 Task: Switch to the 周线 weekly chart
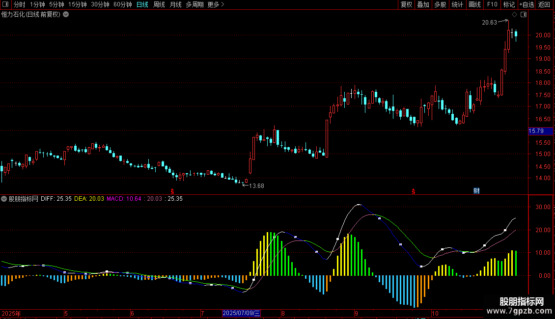pyautogui.click(x=159, y=4)
